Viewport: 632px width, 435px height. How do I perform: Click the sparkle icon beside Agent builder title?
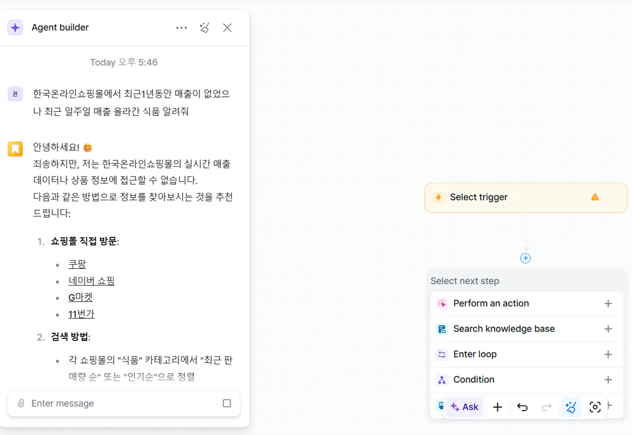[x=15, y=27]
